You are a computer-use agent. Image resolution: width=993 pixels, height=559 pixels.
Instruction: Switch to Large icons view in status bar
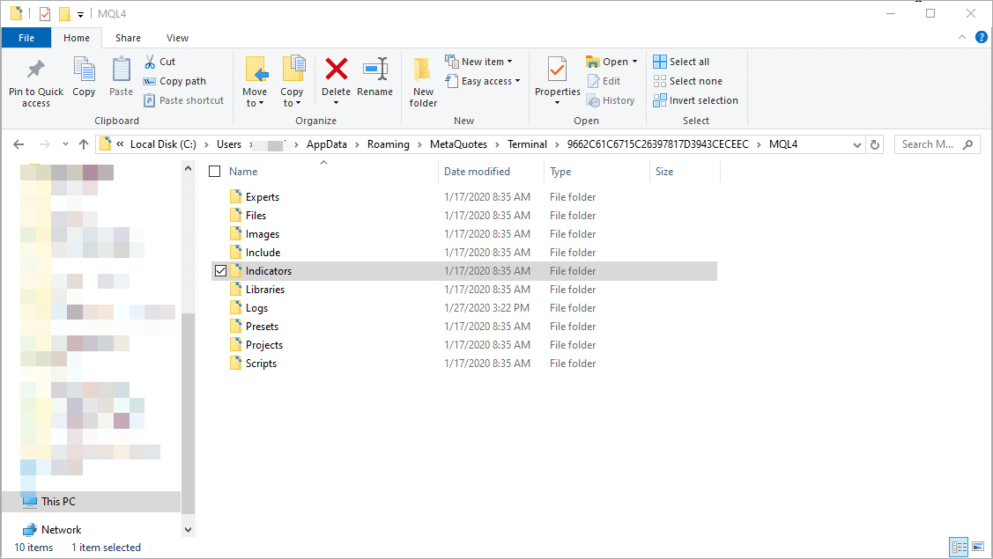[978, 547]
